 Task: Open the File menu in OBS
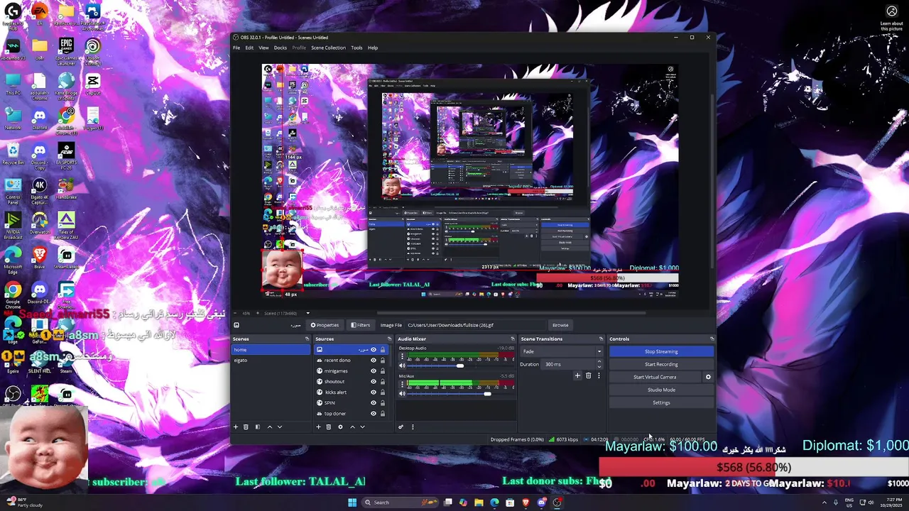tap(236, 48)
